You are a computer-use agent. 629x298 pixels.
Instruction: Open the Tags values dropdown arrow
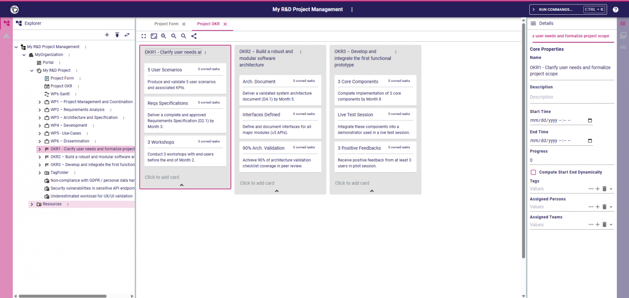pyautogui.click(x=611, y=189)
